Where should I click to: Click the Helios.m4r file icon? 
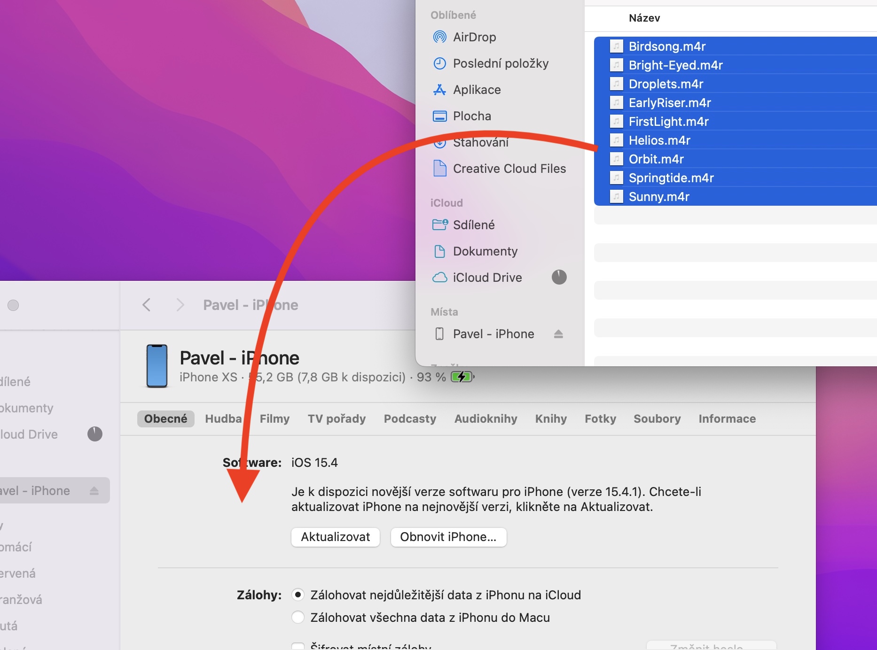[x=616, y=140]
